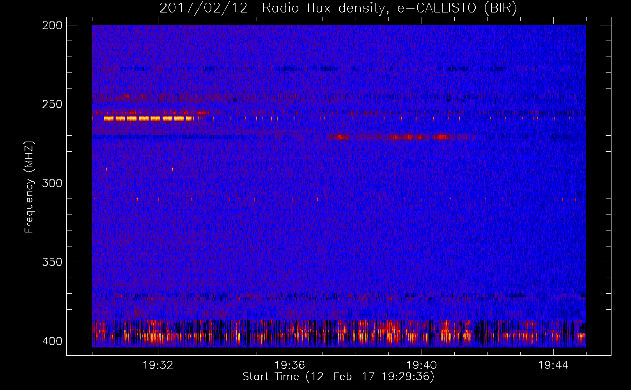
Task: Click the 19:36 time tick label
Action: click(x=290, y=365)
